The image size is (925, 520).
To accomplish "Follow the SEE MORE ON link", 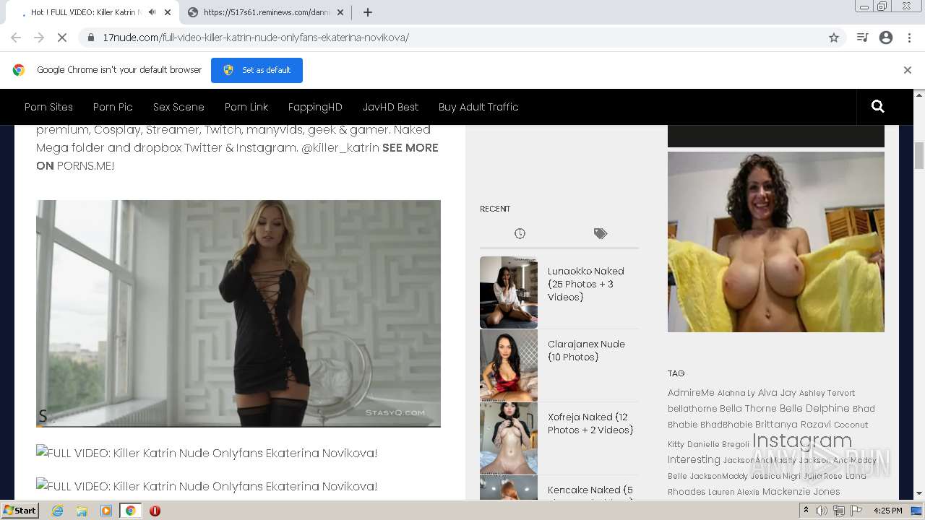I will tap(237, 157).
